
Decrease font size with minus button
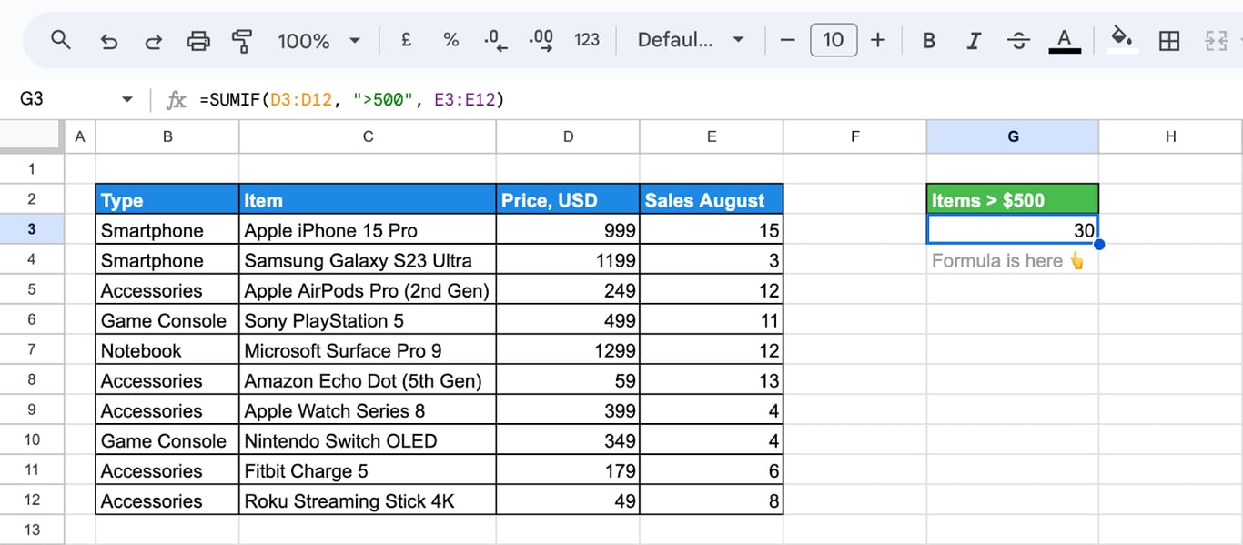(788, 40)
